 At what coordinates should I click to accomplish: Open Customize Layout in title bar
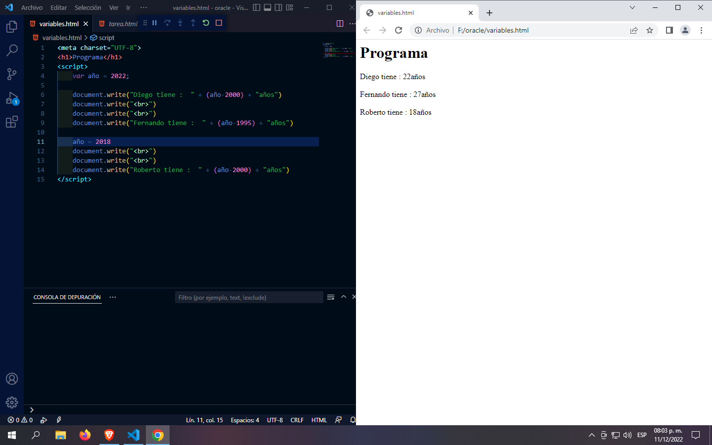[290, 7]
